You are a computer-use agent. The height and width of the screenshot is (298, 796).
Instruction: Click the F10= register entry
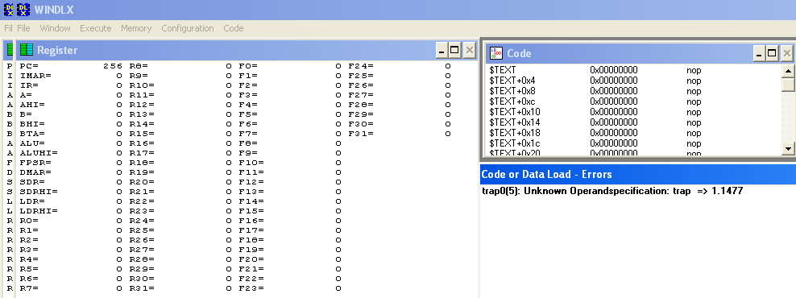click(x=290, y=163)
